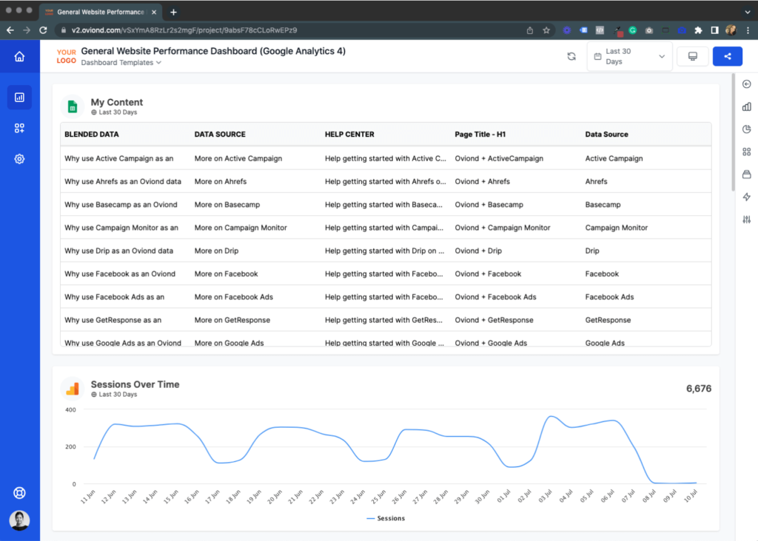
Task: Toggle the Chrome side panel icon
Action: tap(714, 30)
